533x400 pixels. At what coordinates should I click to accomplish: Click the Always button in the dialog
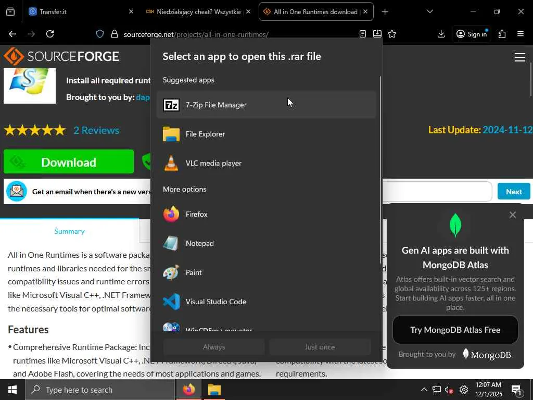(x=214, y=347)
